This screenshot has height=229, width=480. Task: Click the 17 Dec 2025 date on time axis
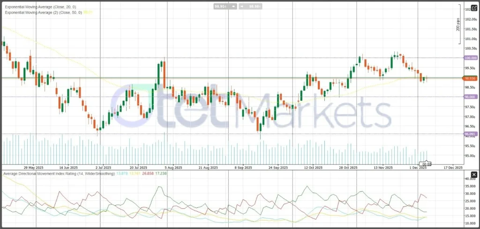click(x=453, y=168)
